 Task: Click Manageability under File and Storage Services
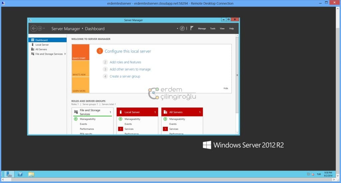(x=88, y=119)
